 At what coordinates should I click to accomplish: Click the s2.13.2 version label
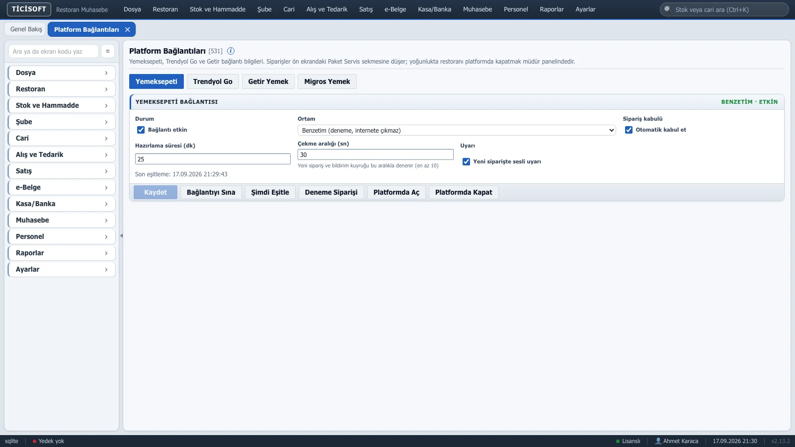click(x=781, y=441)
